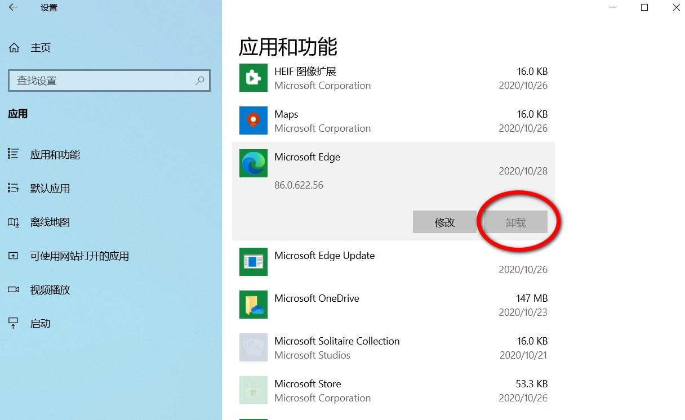Select the Maps app name
This screenshot has width=685, height=420.
point(286,114)
